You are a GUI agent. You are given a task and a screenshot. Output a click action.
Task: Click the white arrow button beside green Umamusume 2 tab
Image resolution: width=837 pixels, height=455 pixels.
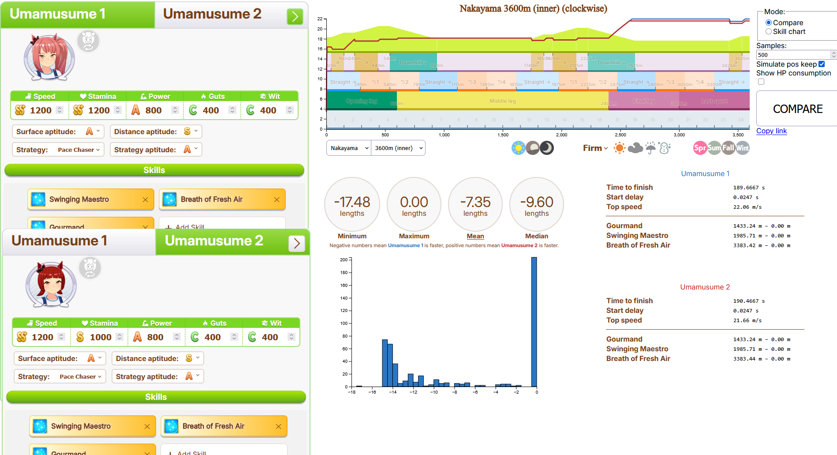pos(297,244)
